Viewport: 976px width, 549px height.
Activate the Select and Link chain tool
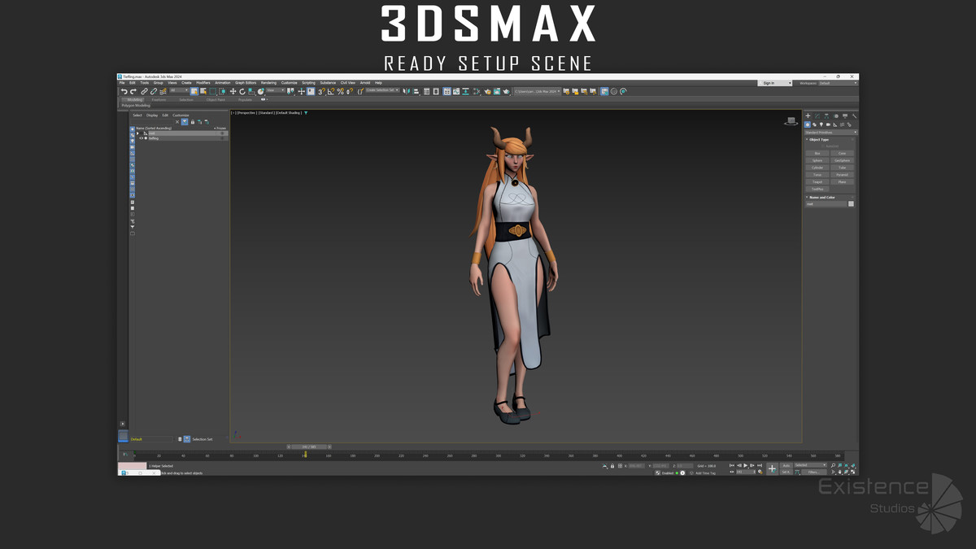[144, 91]
